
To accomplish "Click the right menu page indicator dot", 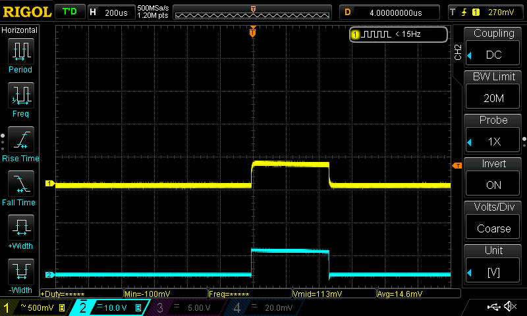I will pyautogui.click(x=524, y=142).
